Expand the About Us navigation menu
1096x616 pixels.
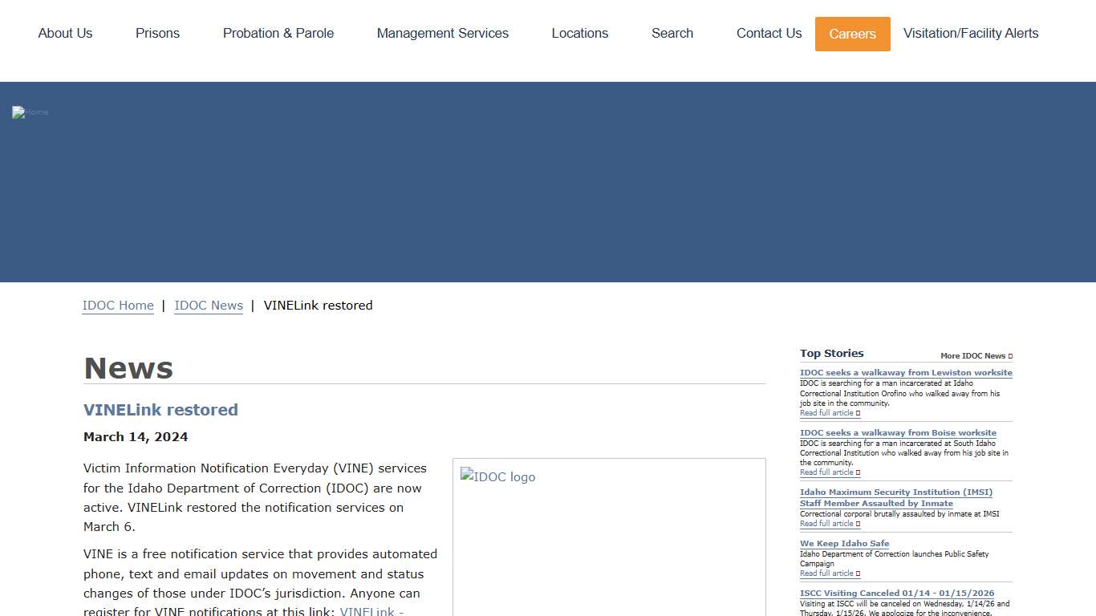click(x=65, y=34)
